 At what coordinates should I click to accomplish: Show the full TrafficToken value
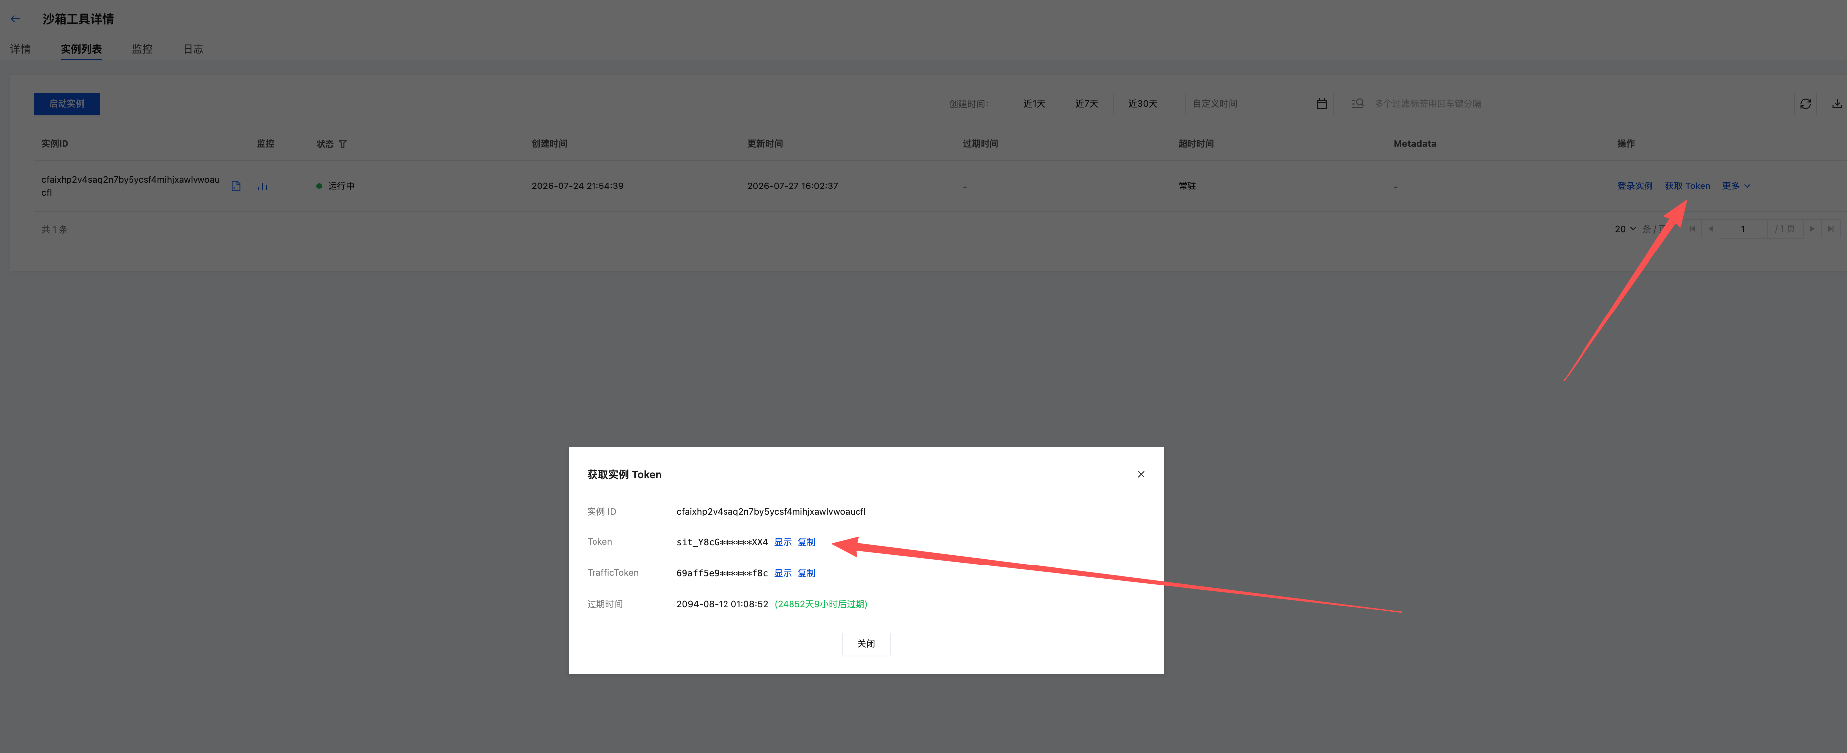(x=782, y=573)
